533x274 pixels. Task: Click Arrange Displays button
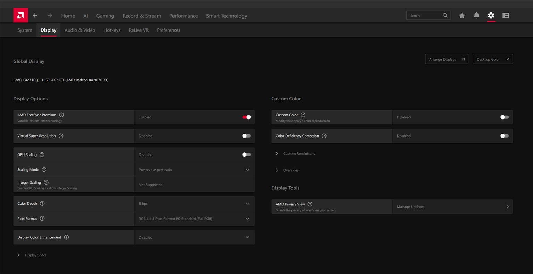coord(447,59)
